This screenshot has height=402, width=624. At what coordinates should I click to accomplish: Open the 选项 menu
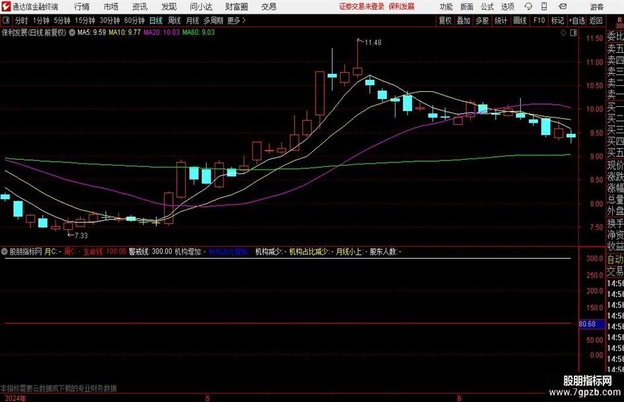click(x=507, y=7)
